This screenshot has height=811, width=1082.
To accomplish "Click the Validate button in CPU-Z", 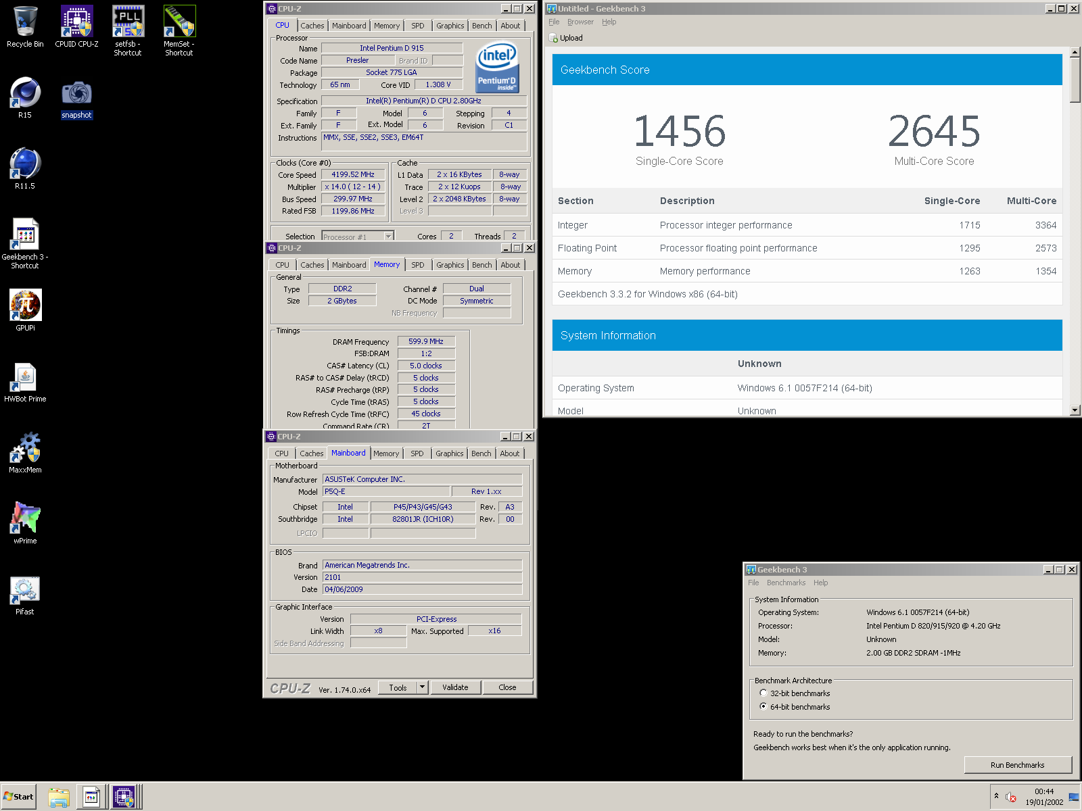I will [x=455, y=687].
